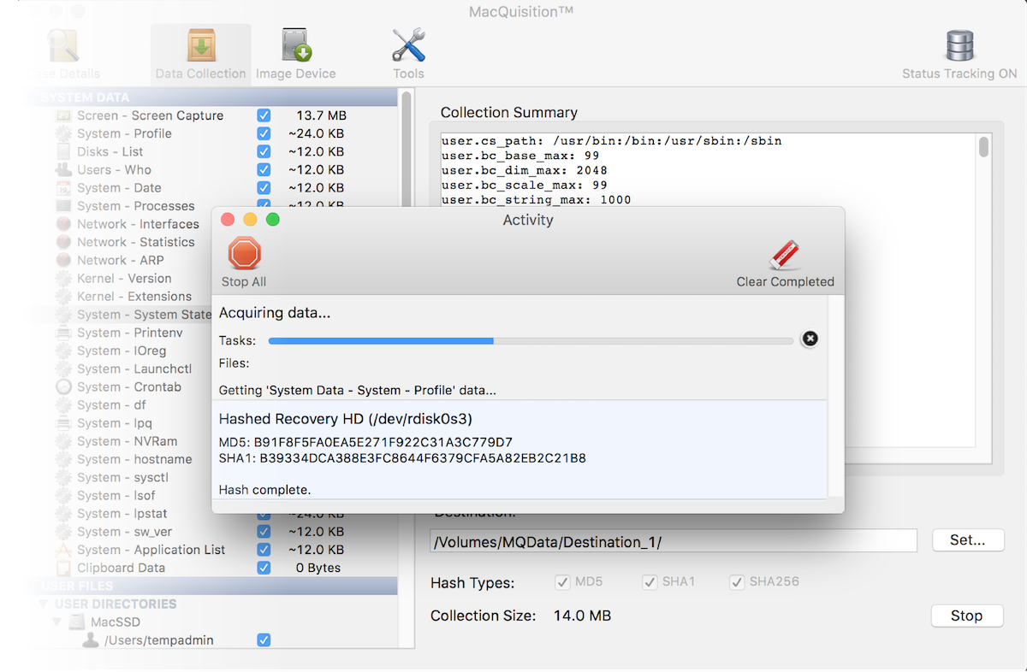Uncheck Screen - Screen Capture collection
The image size is (1027, 672).
click(263, 115)
